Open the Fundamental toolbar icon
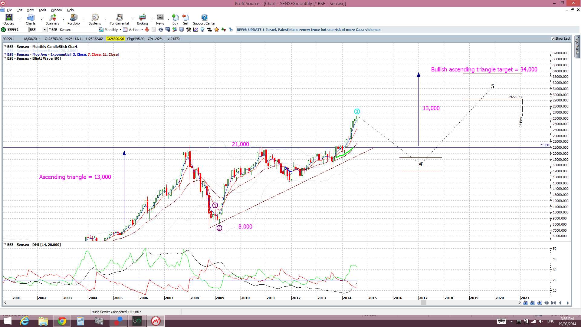Image resolution: width=581 pixels, height=327 pixels. tap(119, 19)
